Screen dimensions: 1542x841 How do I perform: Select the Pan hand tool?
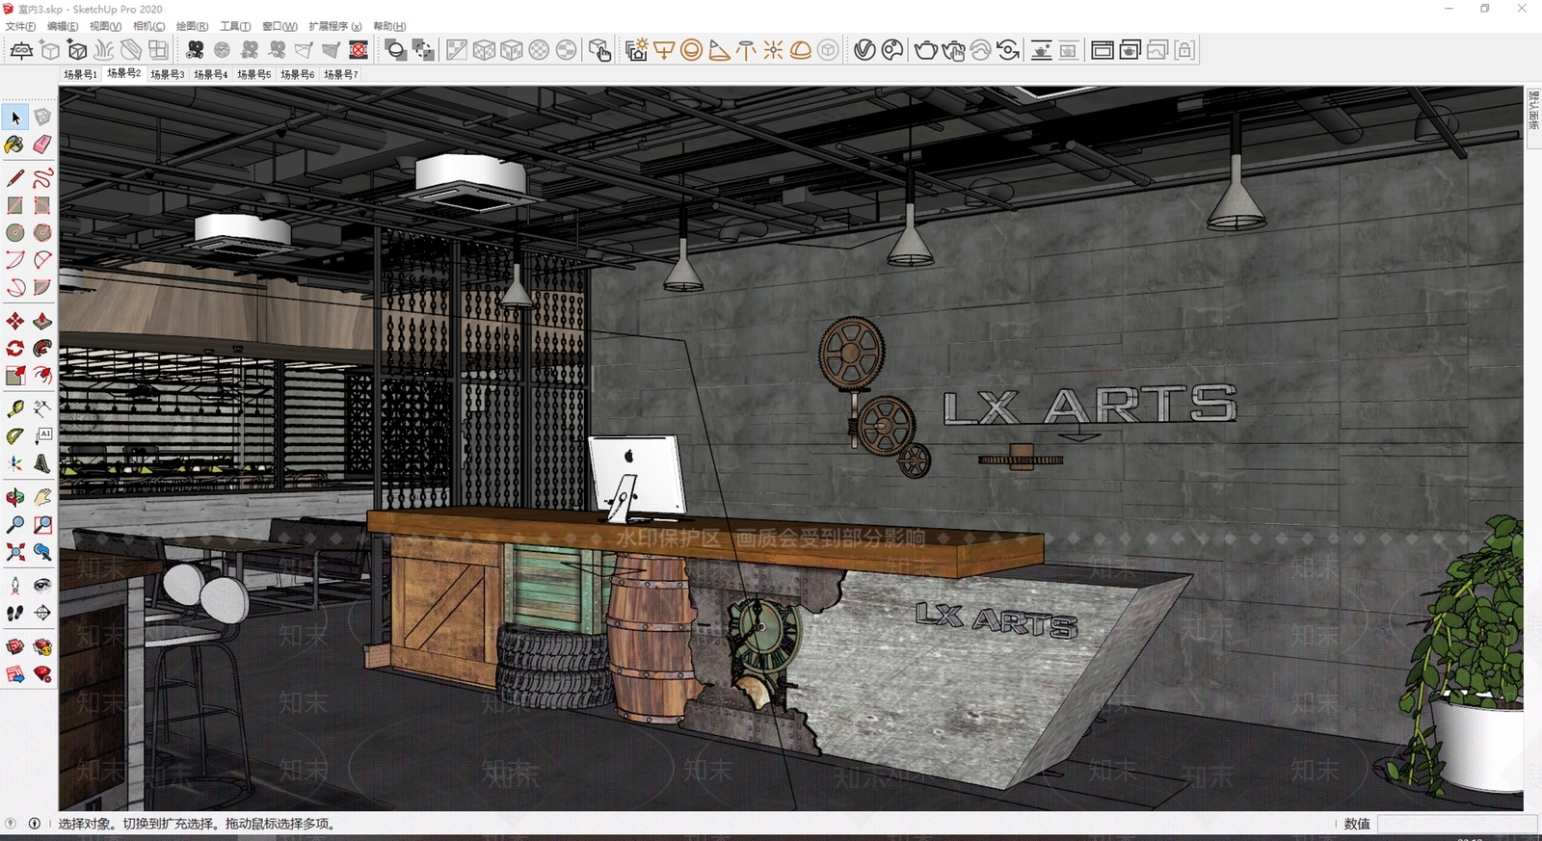pos(42,497)
